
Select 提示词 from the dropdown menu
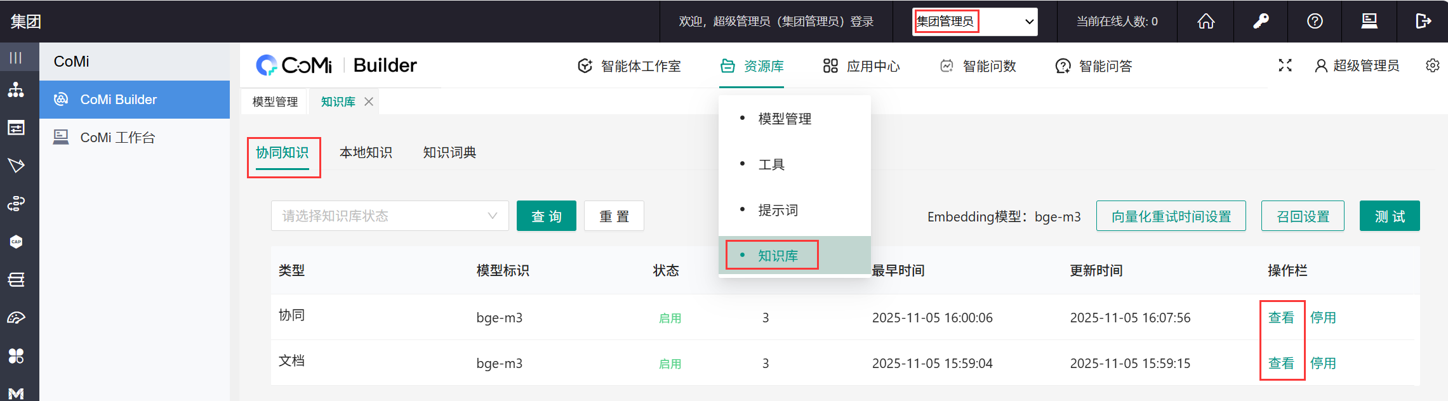pyautogui.click(x=778, y=210)
